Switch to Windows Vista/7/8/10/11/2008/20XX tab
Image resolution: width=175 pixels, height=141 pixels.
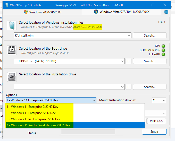click(x=122, y=12)
